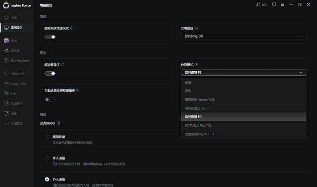317x187 pixels.
Task: Click help icon next to 充電設定
Action: coord(196,28)
